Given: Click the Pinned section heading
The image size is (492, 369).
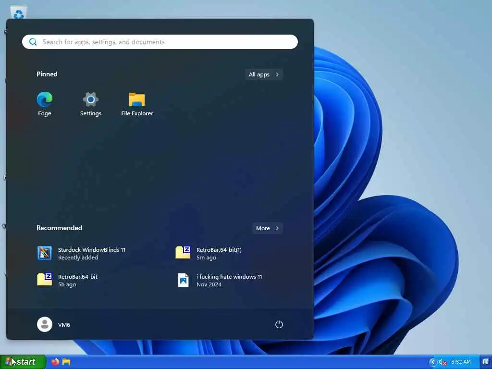Looking at the screenshot, I should coord(47,74).
